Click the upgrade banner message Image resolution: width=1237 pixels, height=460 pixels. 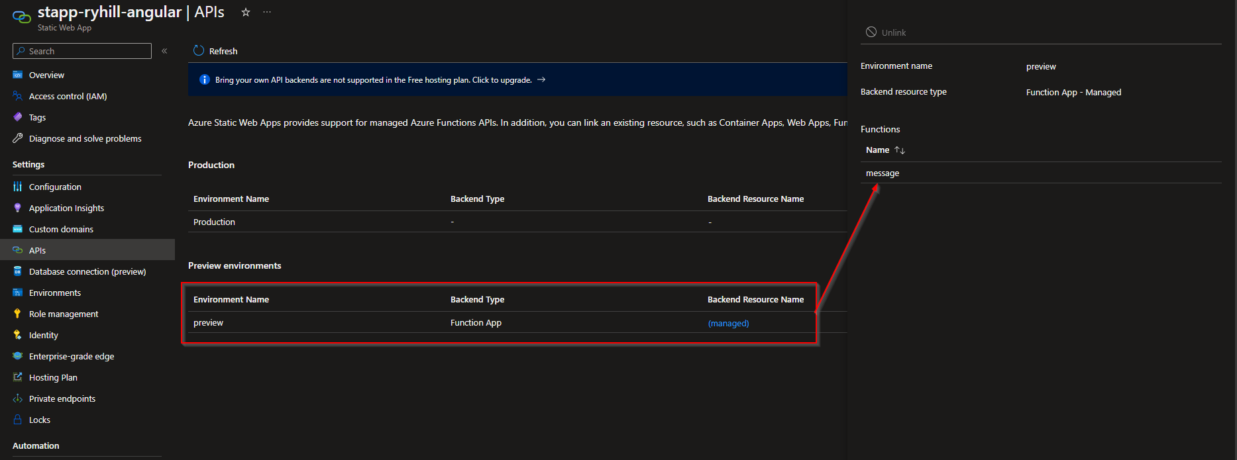tap(374, 80)
